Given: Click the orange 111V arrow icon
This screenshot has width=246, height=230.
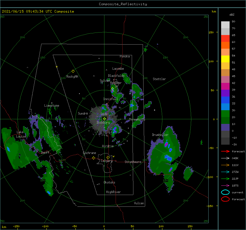Looking at the screenshot, I should click(x=225, y=165).
